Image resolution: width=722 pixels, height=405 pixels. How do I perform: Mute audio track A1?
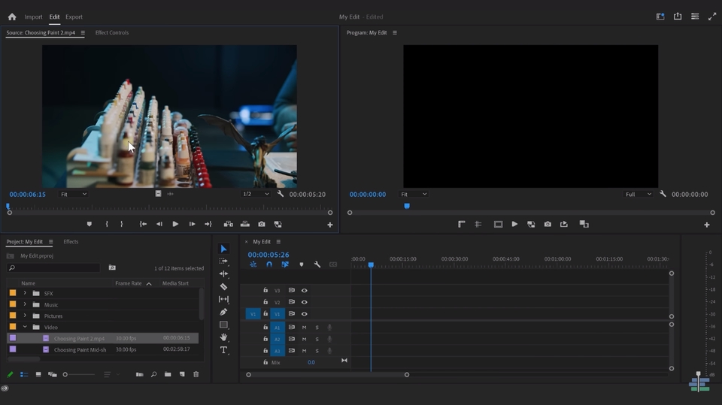(x=304, y=327)
